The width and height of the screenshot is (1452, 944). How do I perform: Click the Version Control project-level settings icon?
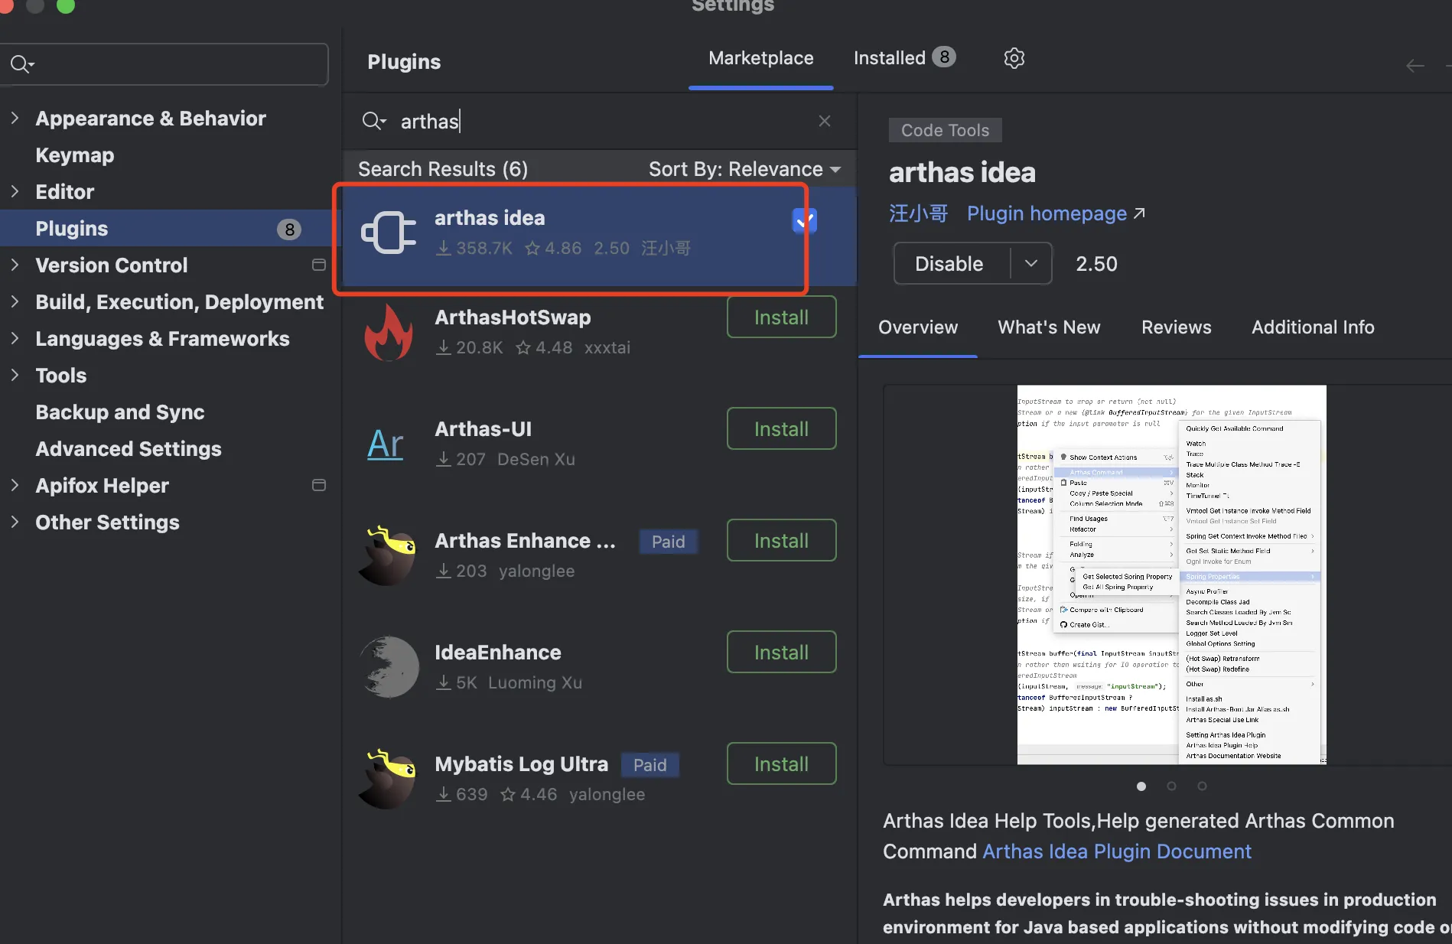coord(319,265)
